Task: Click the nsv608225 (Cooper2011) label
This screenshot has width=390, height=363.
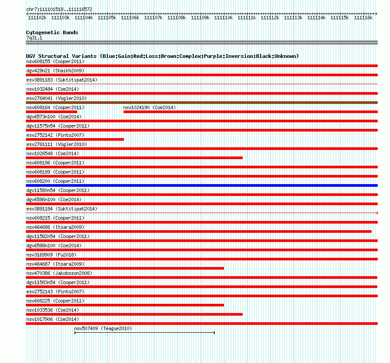Action: [x=55, y=301]
